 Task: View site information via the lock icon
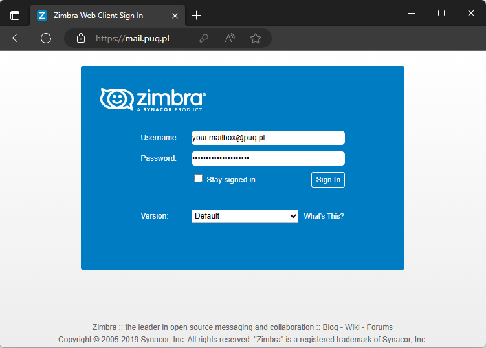coord(81,38)
